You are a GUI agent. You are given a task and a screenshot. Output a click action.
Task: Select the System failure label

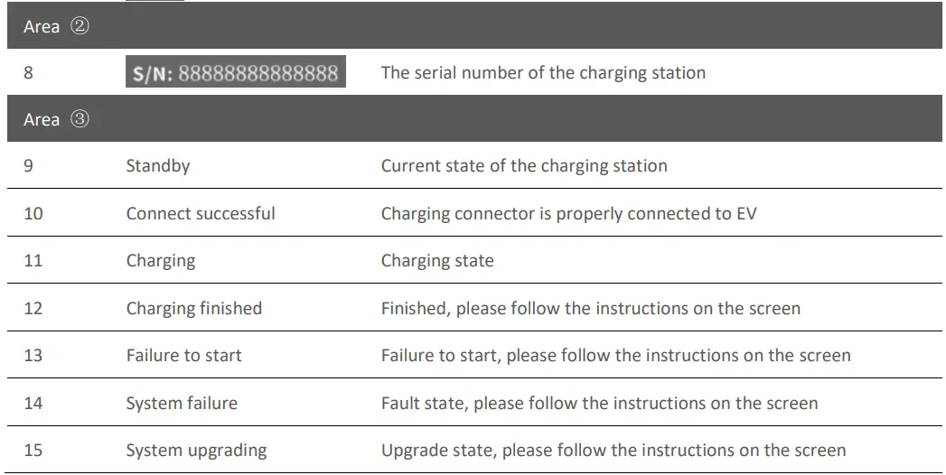[182, 403]
